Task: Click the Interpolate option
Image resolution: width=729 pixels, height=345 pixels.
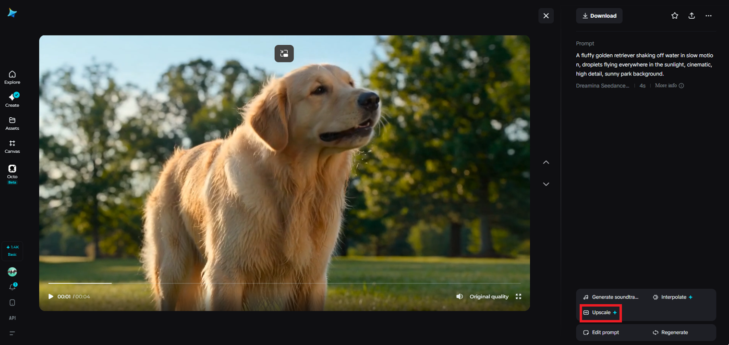Action: 672,297
